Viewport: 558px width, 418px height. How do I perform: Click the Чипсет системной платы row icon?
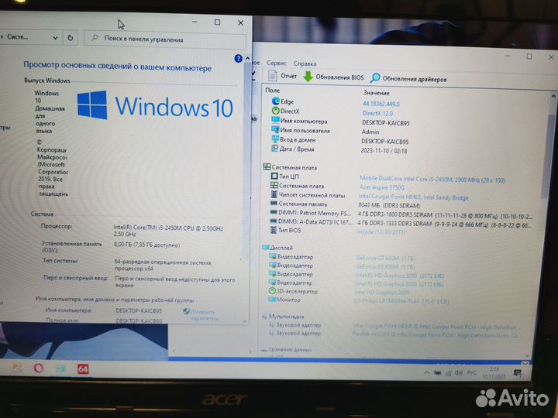(274, 194)
